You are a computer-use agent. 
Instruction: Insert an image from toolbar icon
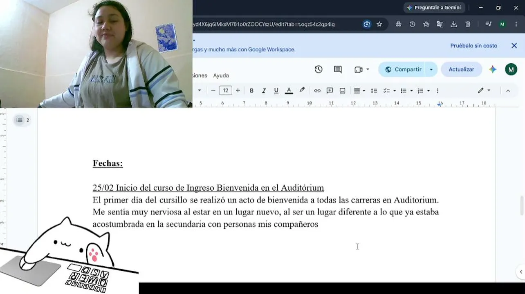coord(343,91)
